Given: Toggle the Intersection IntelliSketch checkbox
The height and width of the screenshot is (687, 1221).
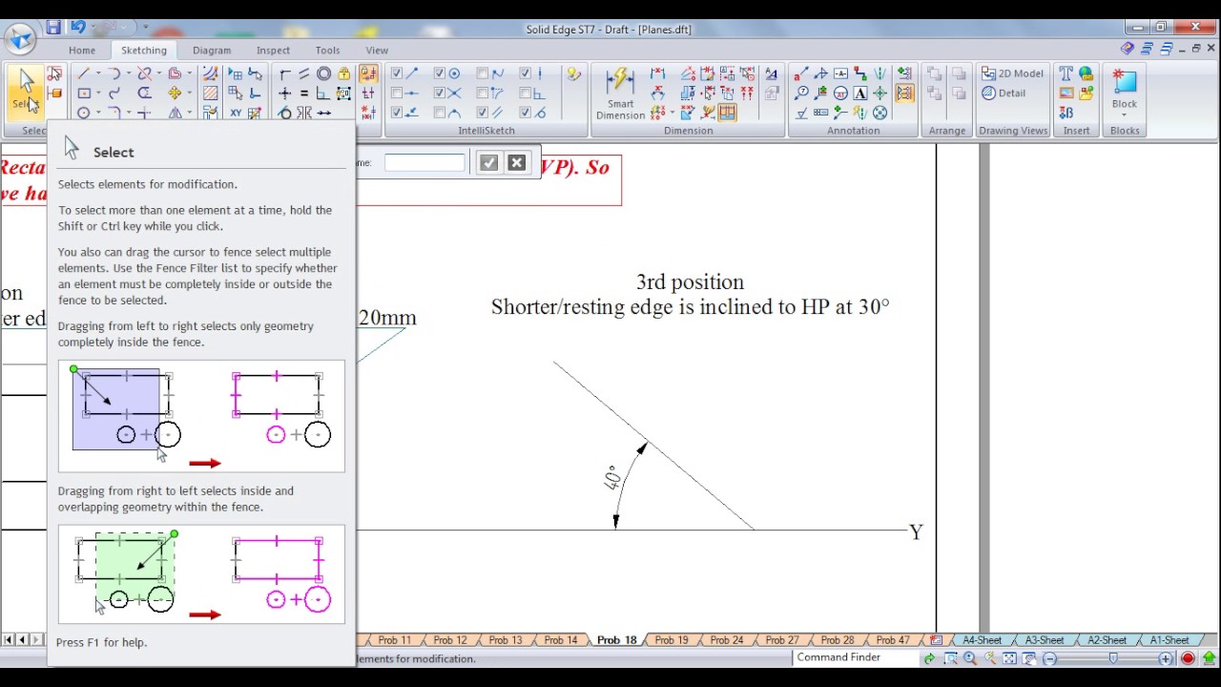Looking at the screenshot, I should click(439, 94).
